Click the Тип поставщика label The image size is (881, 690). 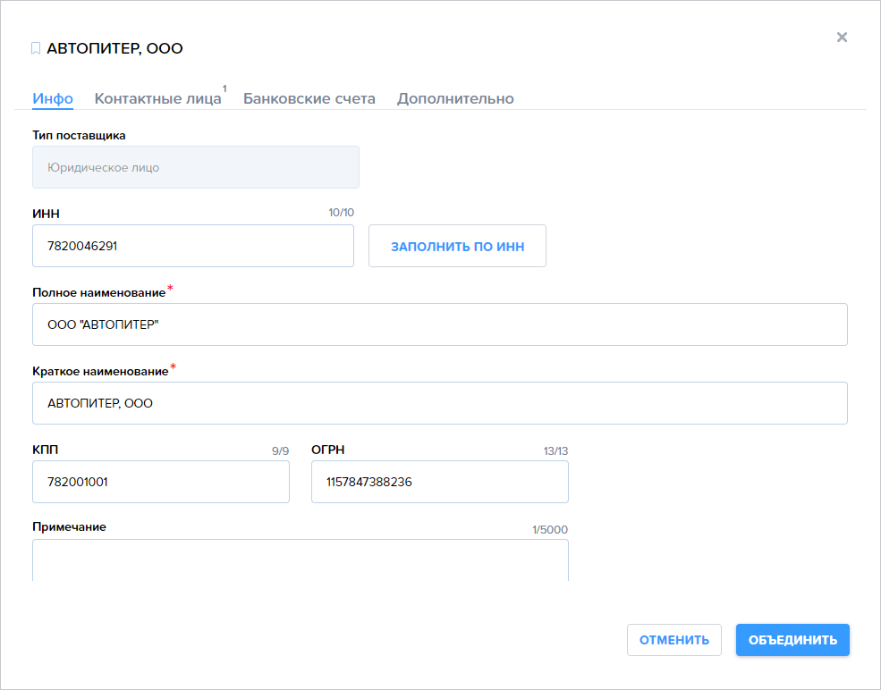click(x=79, y=135)
